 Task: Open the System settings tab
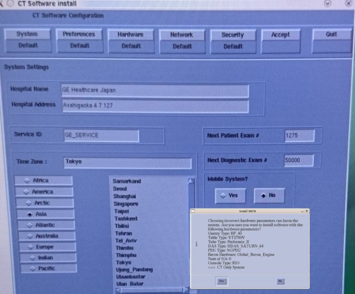[x=27, y=35]
